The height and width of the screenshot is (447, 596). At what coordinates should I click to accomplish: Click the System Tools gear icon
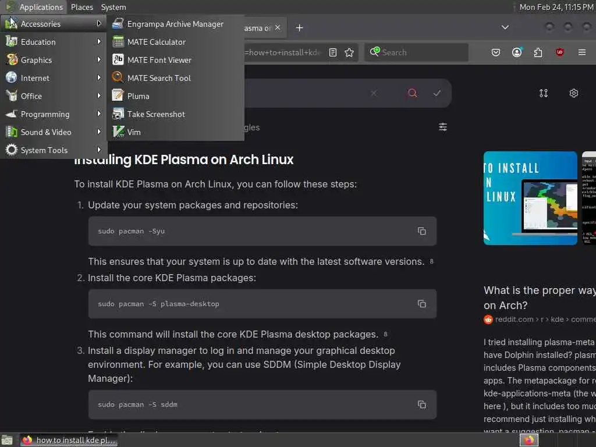[x=12, y=150]
